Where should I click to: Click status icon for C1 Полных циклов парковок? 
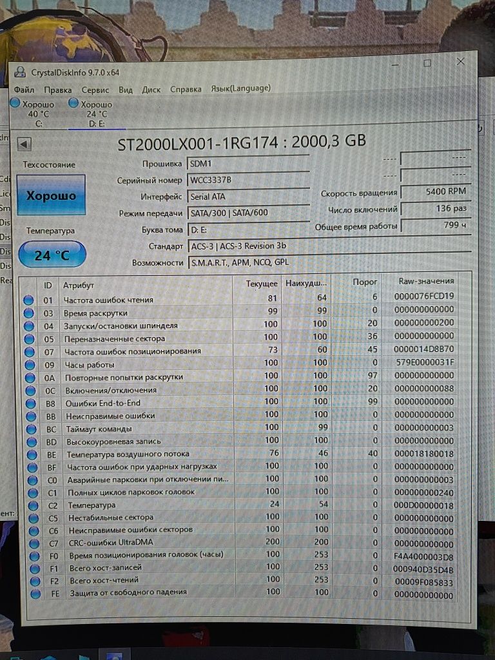[33, 493]
